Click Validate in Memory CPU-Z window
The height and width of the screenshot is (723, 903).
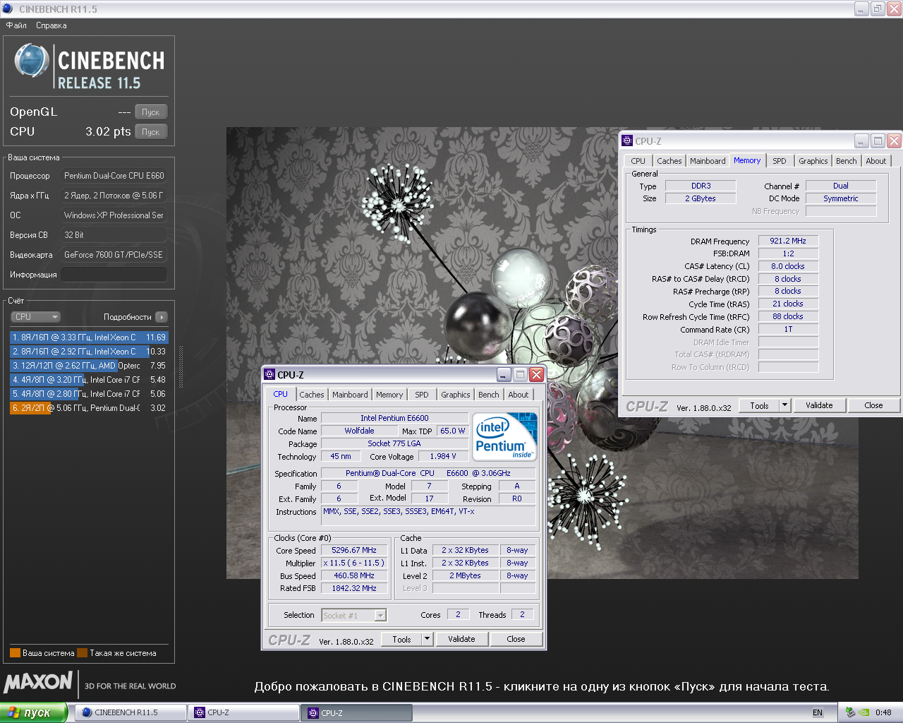[x=819, y=405]
